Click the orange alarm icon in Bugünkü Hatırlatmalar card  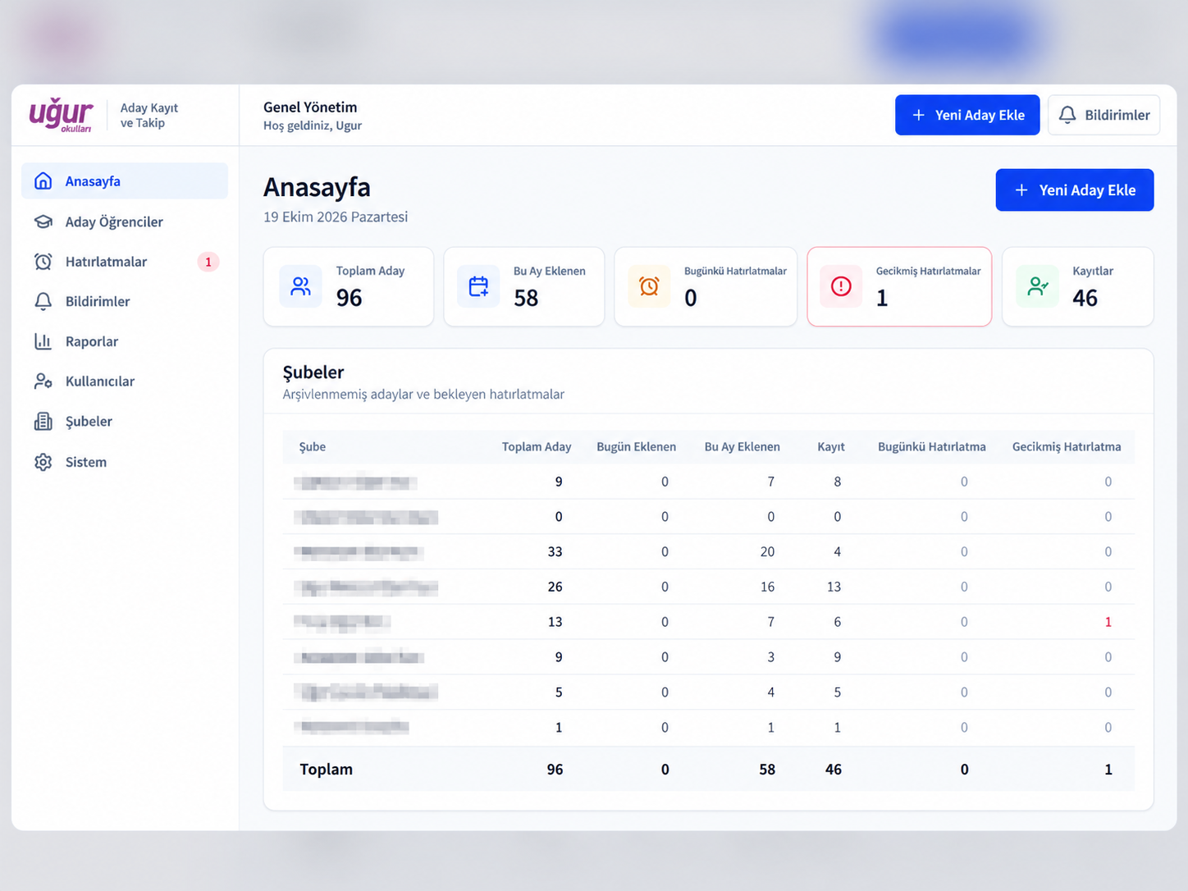(649, 286)
